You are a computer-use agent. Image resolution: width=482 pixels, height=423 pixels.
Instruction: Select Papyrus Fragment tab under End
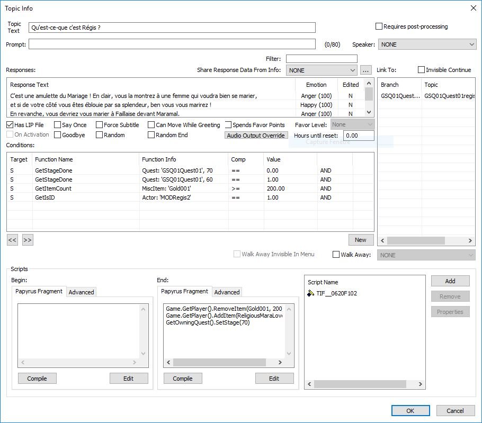tap(184, 291)
